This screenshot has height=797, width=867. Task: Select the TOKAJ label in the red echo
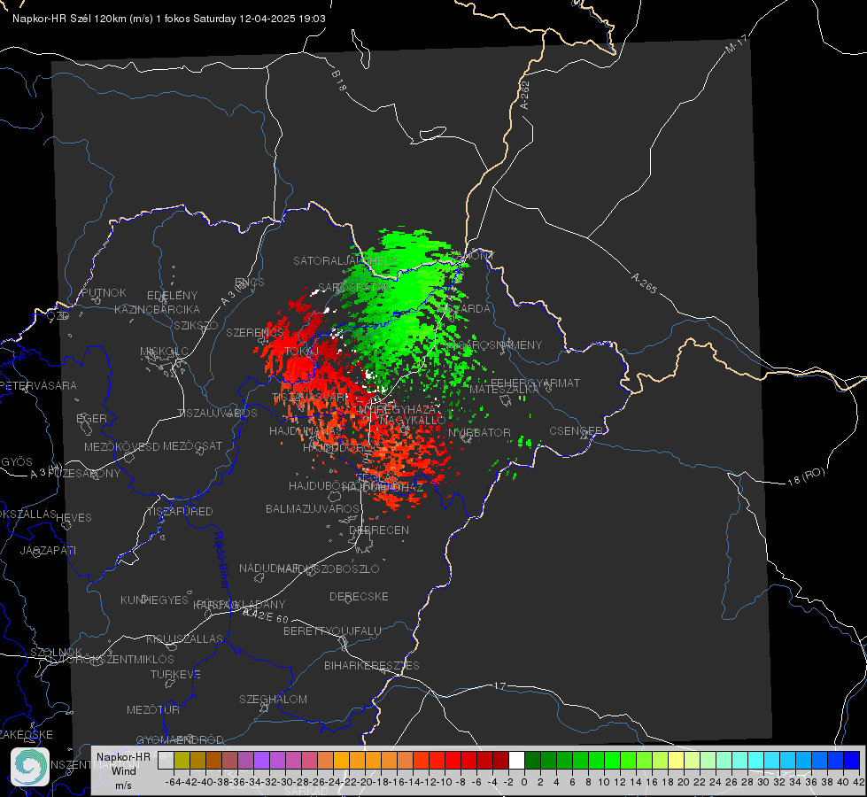click(302, 352)
